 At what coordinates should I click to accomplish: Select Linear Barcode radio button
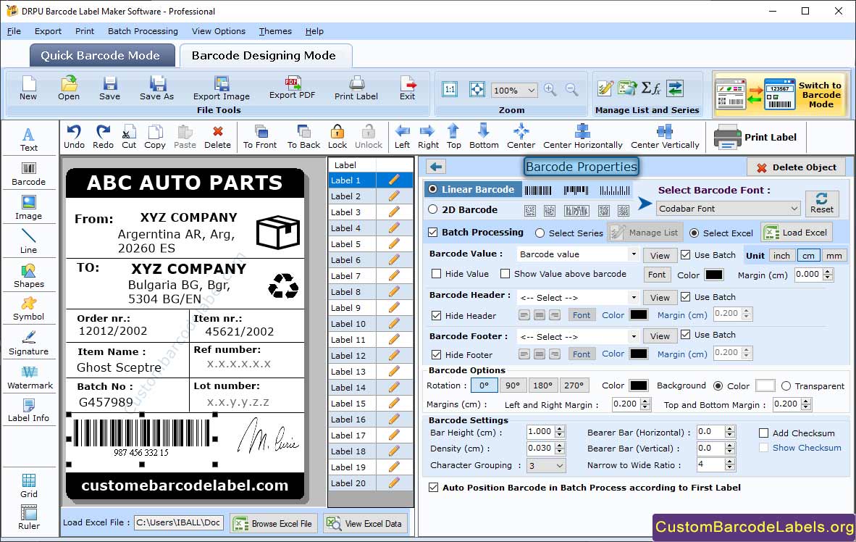(433, 189)
